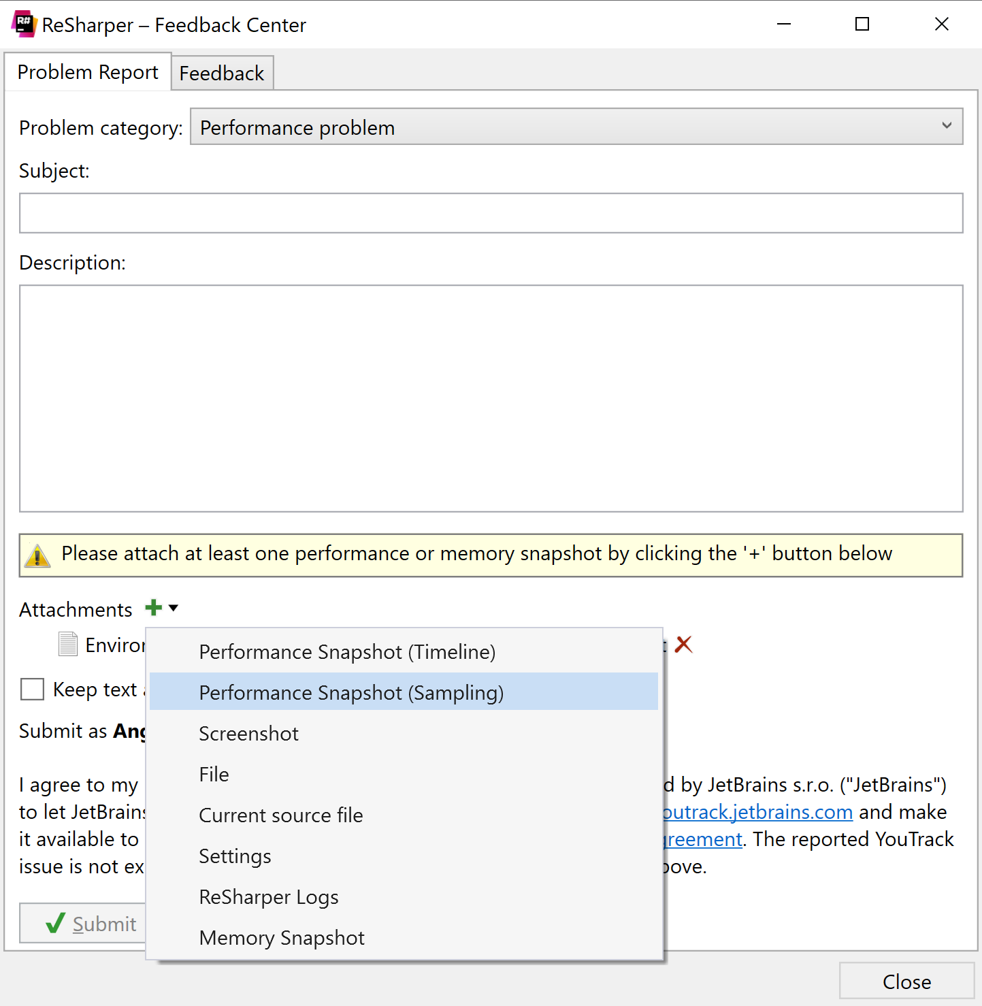This screenshot has width=982, height=1006.
Task: Attach ReSharper Logs from the menu
Action: point(404,897)
